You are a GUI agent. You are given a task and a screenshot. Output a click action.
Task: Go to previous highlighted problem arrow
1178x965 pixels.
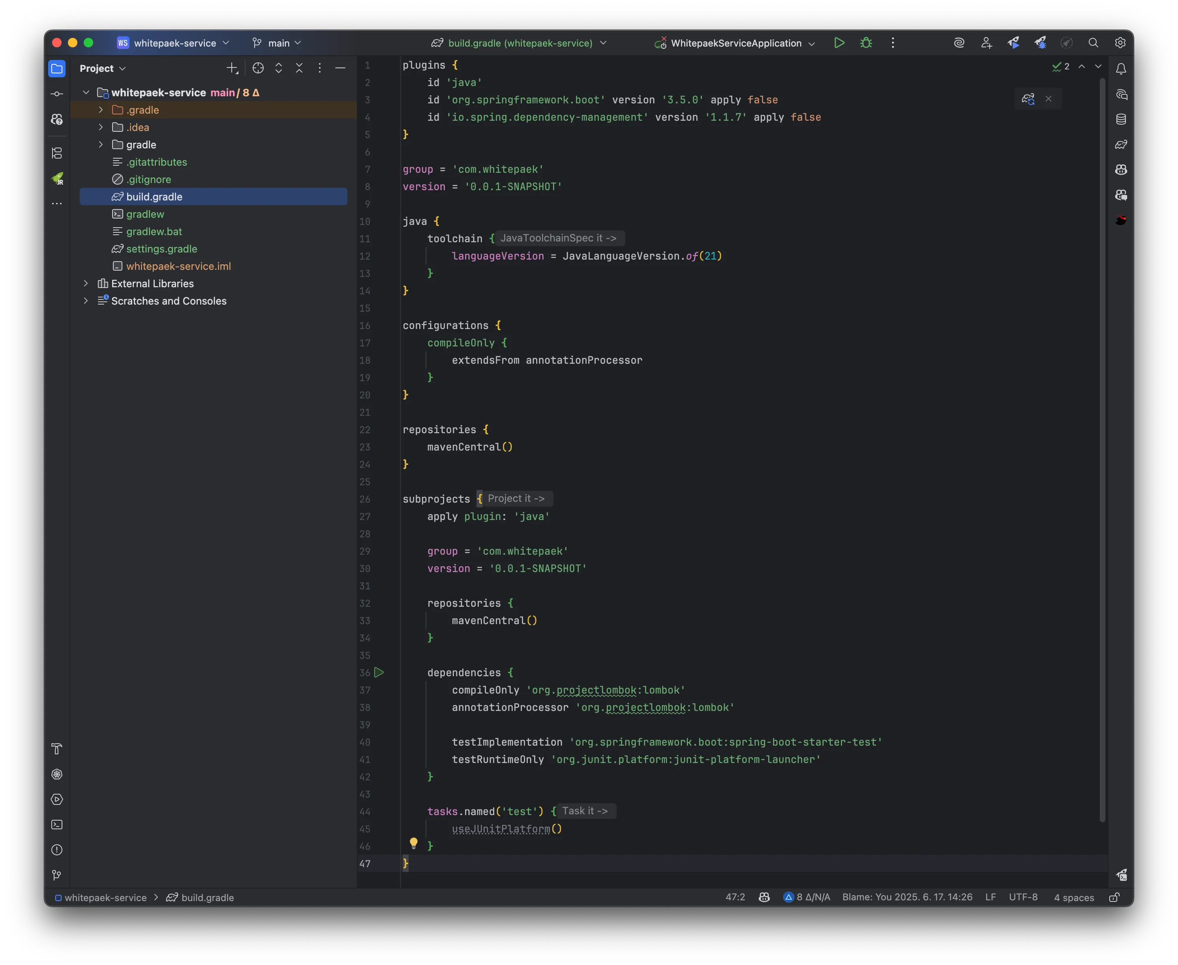[1081, 67]
